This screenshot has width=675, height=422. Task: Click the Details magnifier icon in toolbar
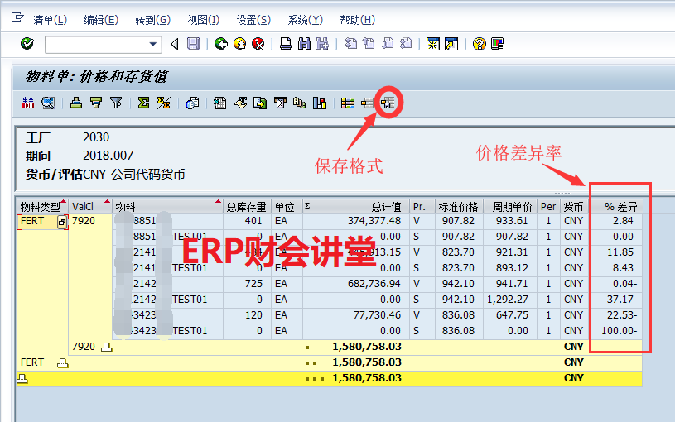point(48,103)
